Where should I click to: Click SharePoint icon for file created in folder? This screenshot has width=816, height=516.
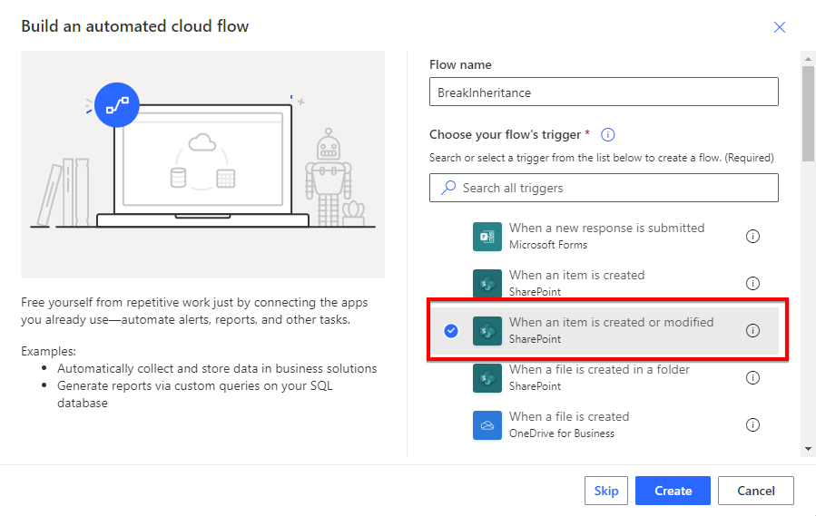(487, 378)
